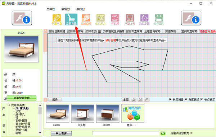Image resolution: width=216 pixels, height=137 pixels.
Task: Click the 户型上传 upload icon
Action: tap(130, 19)
